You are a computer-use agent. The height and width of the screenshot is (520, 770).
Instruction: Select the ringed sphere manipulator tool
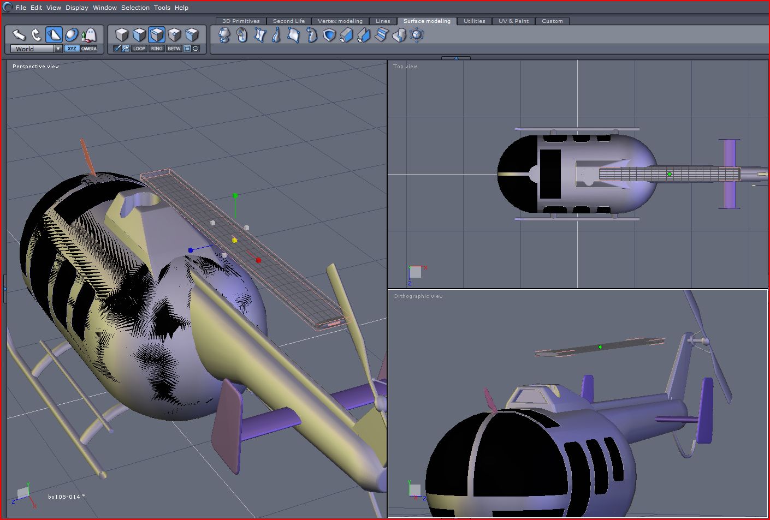coord(72,35)
